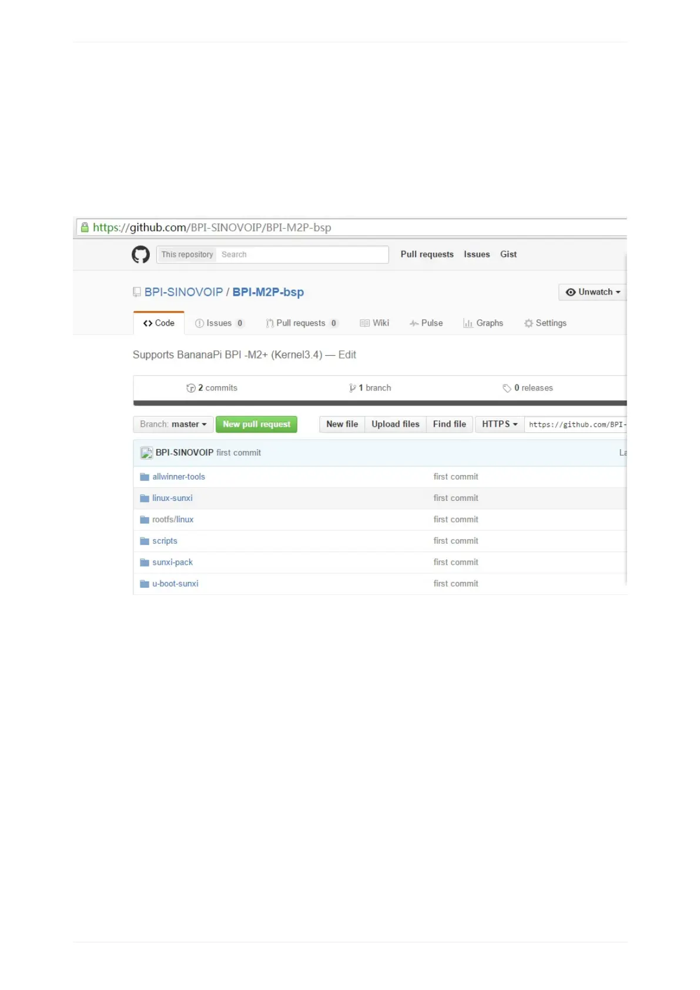
Task: Open the BPI-M2P-bsp repository link
Action: [x=268, y=292]
